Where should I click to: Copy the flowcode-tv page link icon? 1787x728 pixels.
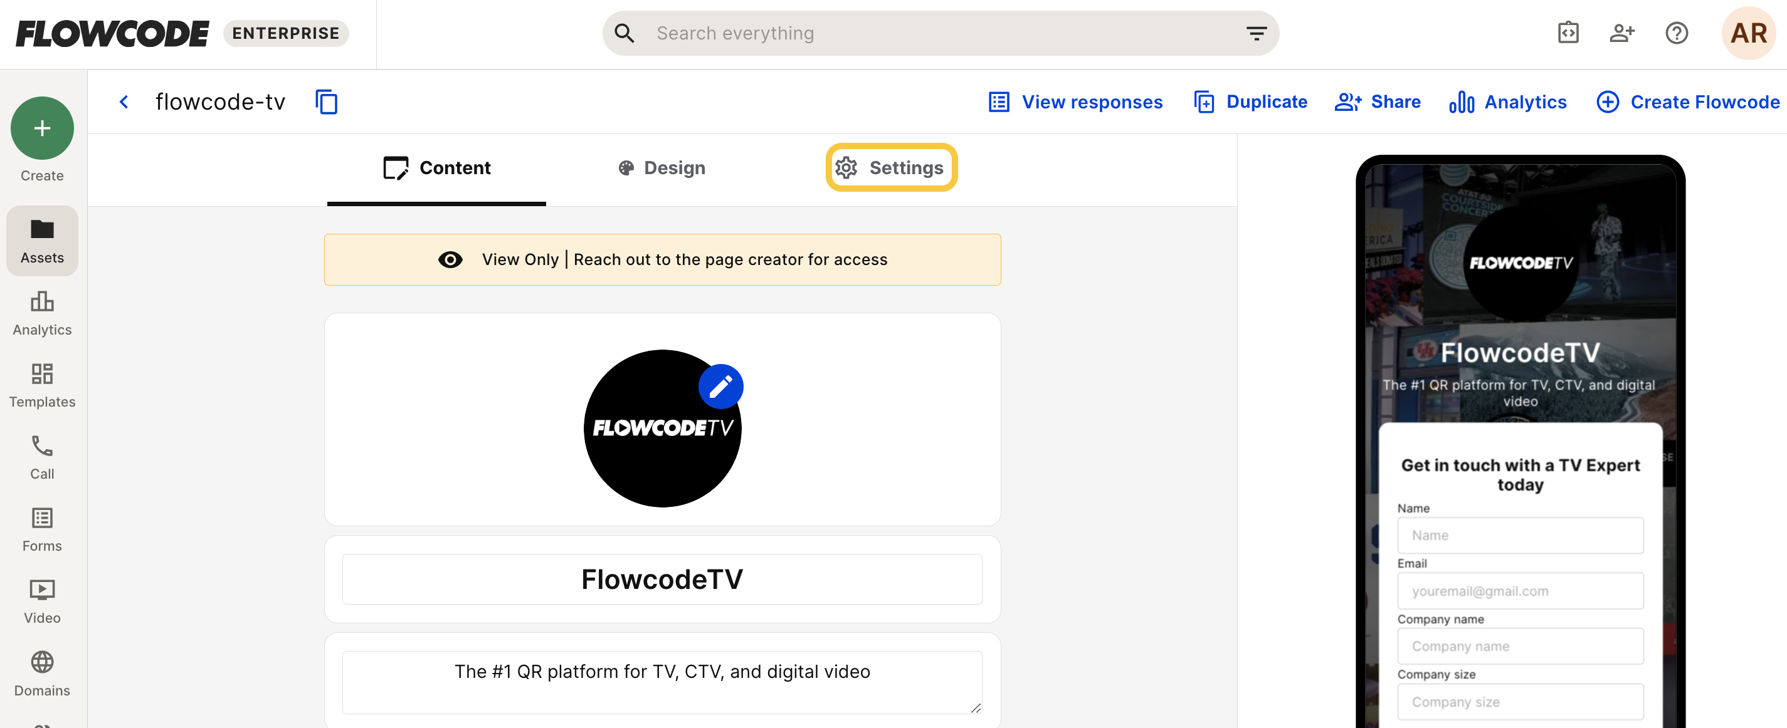(x=326, y=102)
